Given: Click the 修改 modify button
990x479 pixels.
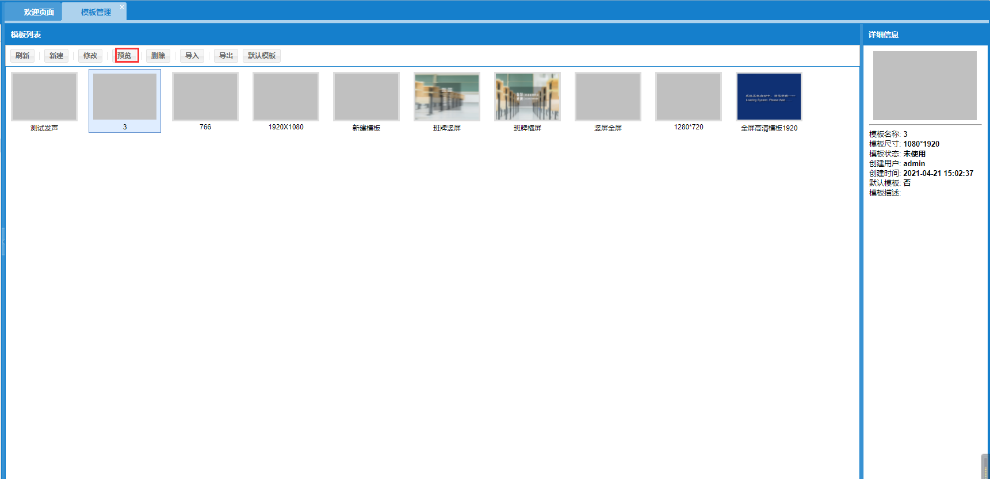Looking at the screenshot, I should pyautogui.click(x=90, y=56).
